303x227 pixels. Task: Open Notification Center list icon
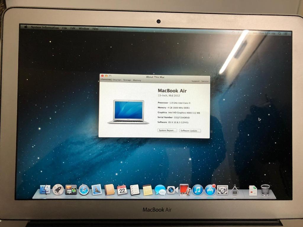(286, 34)
